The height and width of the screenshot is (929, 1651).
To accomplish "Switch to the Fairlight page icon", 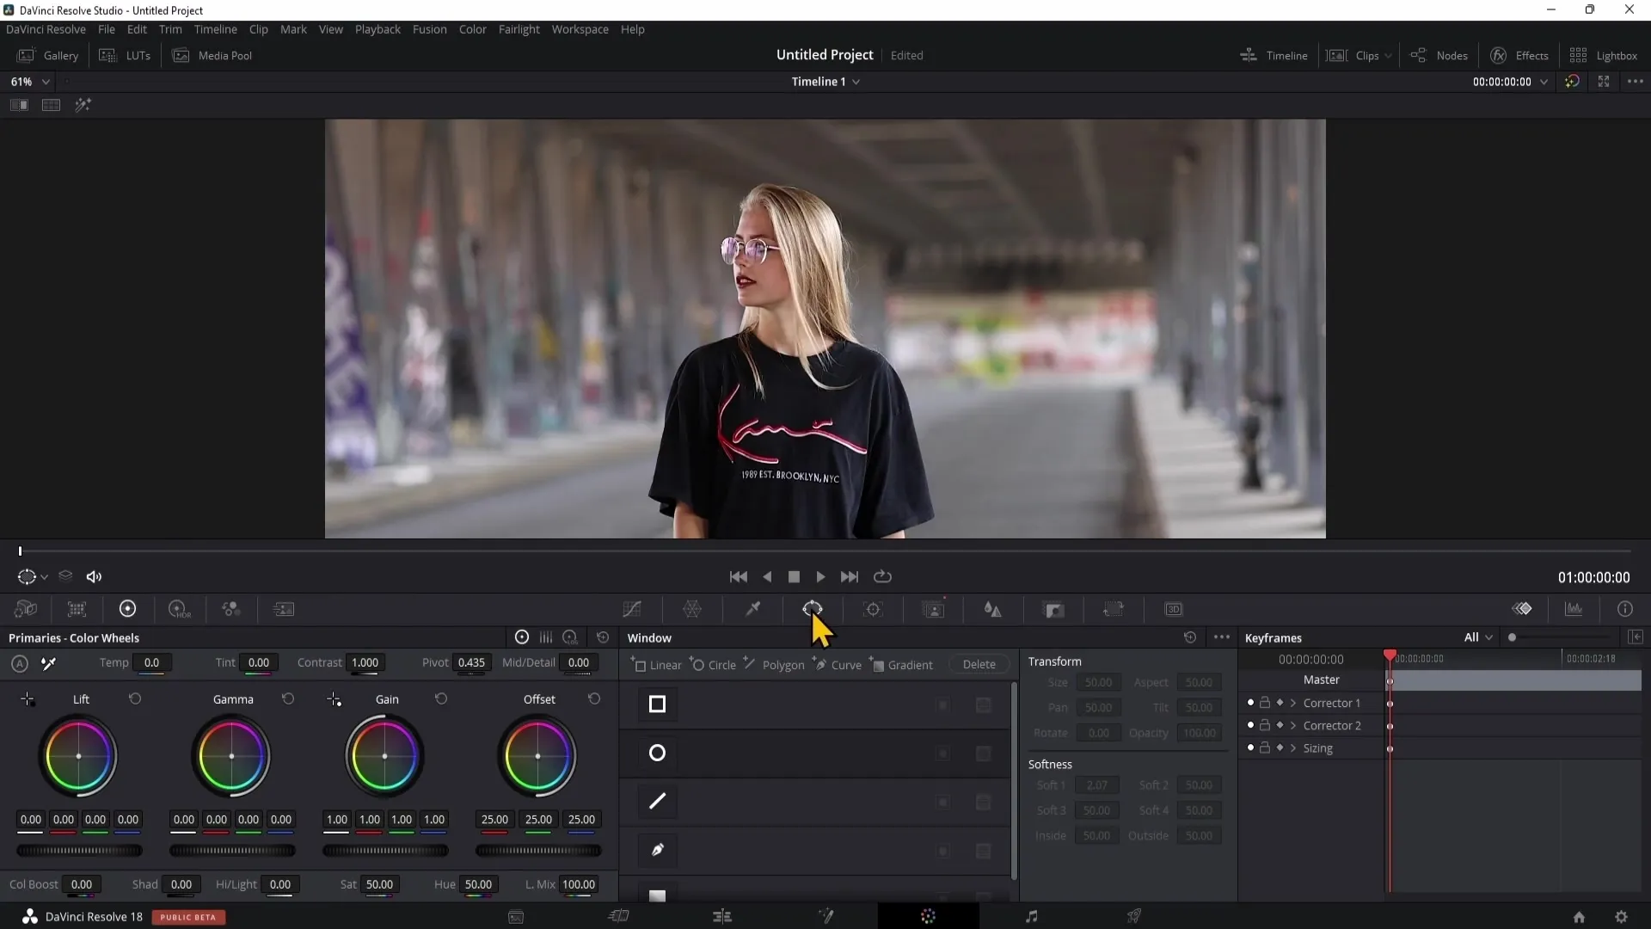I will click(x=1031, y=916).
